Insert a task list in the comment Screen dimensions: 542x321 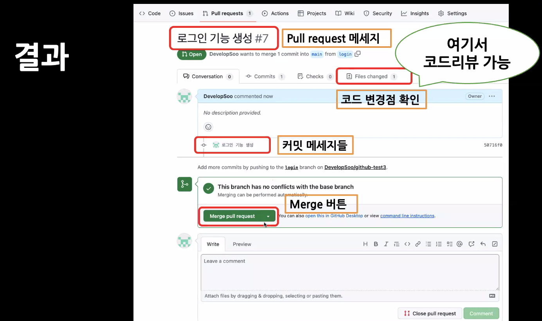click(449, 244)
